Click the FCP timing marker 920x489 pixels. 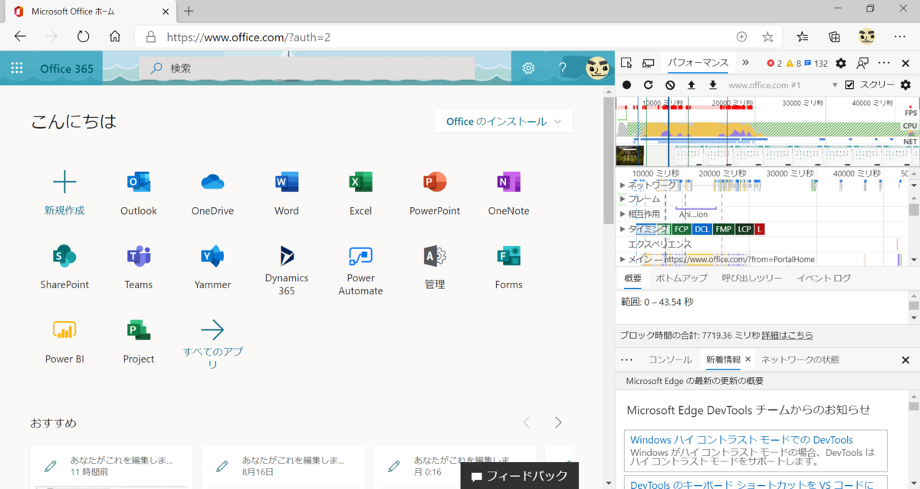681,229
